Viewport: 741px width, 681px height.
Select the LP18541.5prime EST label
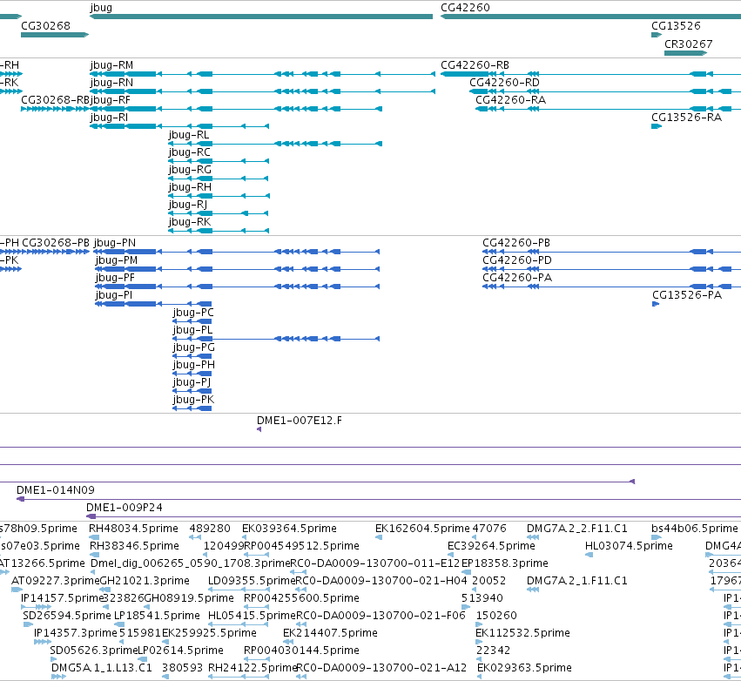tap(158, 616)
